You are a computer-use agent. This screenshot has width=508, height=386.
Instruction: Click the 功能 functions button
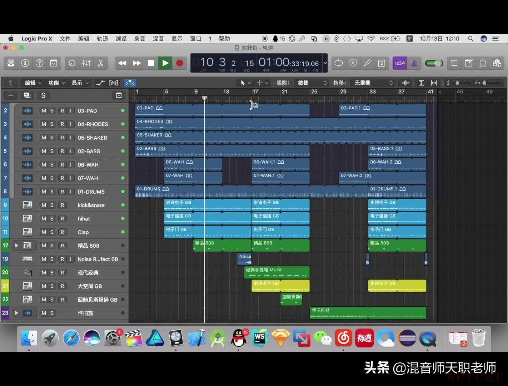coord(57,83)
